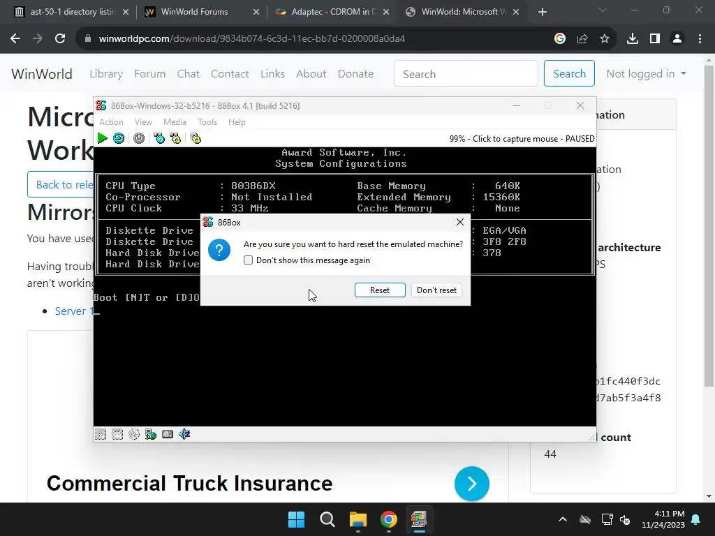Screen dimensions: 715x536
Task: Switch to ast-50-1 directory listing tab
Action: pos(71,12)
